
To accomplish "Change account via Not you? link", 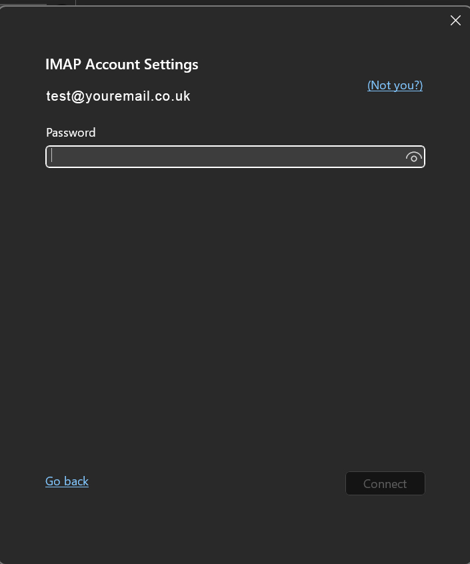I will [395, 85].
